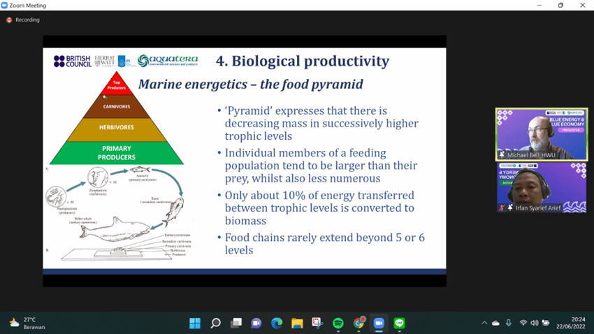Screen dimensions: 594x334
Task: Click the microphone icon in system tray
Action: [x=509, y=323]
